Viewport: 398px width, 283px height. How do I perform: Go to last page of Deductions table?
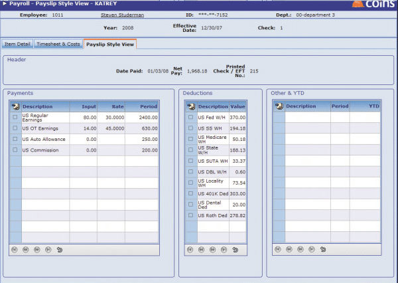coord(224,250)
